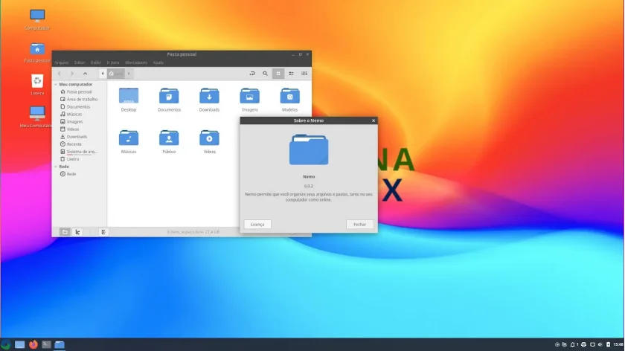This screenshot has width=625, height=351.
Task: Open the Ir para menu
Action: [x=113, y=62]
